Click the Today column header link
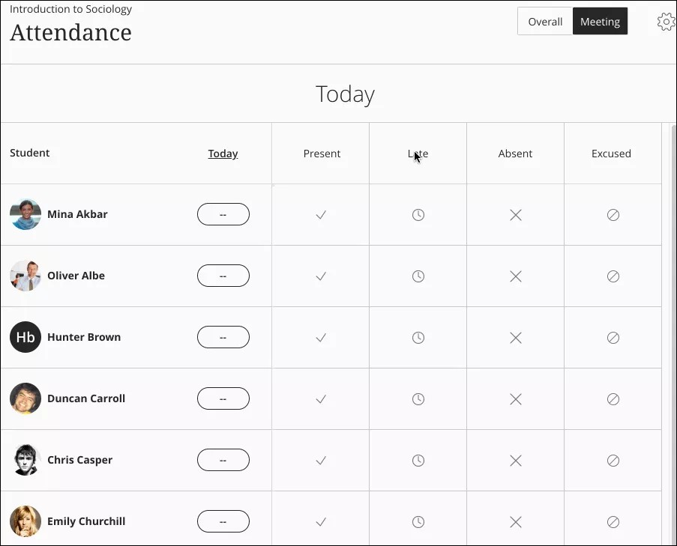Screen dimensions: 677x546 coord(223,153)
